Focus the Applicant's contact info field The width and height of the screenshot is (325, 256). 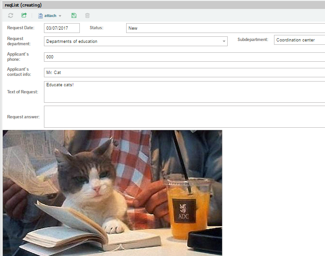point(184,73)
